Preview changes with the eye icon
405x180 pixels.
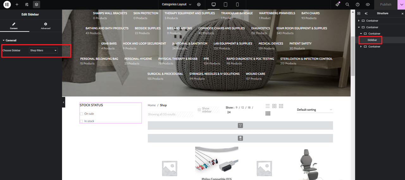368,4
